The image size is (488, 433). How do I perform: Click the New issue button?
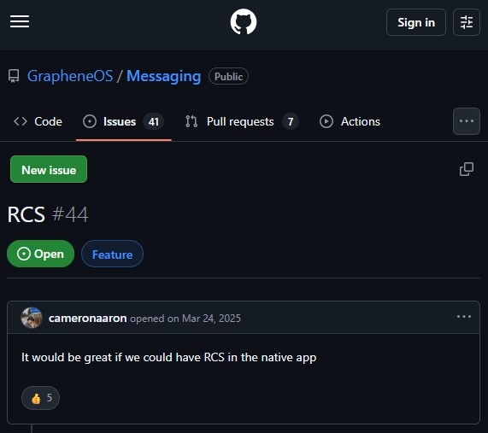coord(49,169)
